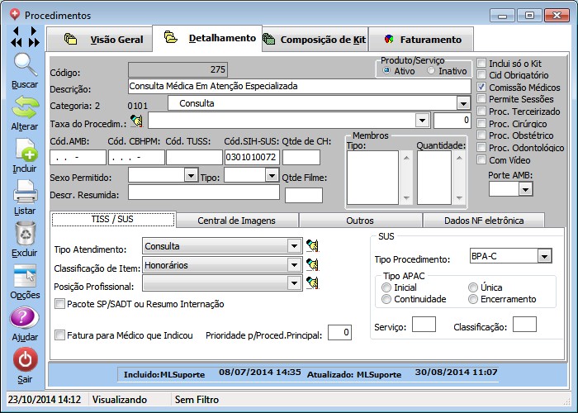Tick Pacote SP/SADT ou Resumo Internação
Viewport: 578px width, 413px height.
click(59, 304)
